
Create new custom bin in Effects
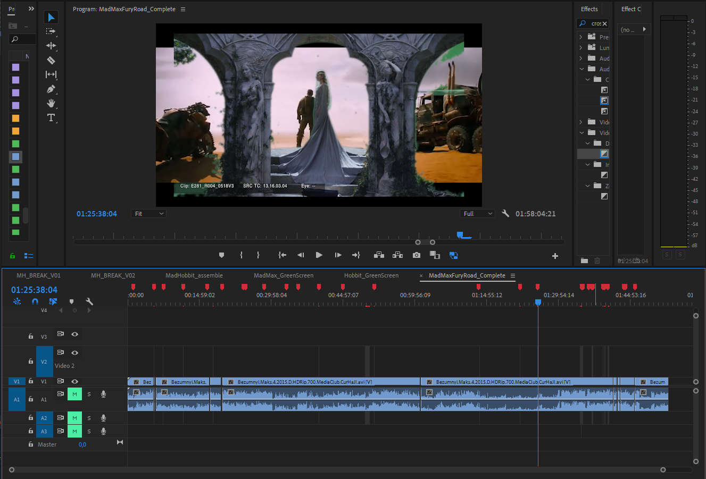(585, 260)
